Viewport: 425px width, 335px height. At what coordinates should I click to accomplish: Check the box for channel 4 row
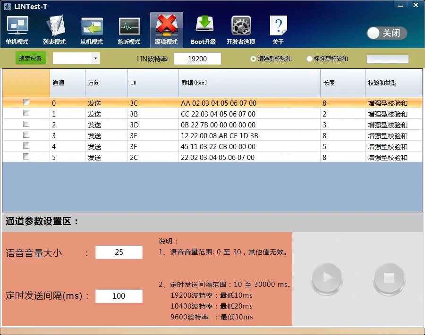pyautogui.click(x=26, y=146)
